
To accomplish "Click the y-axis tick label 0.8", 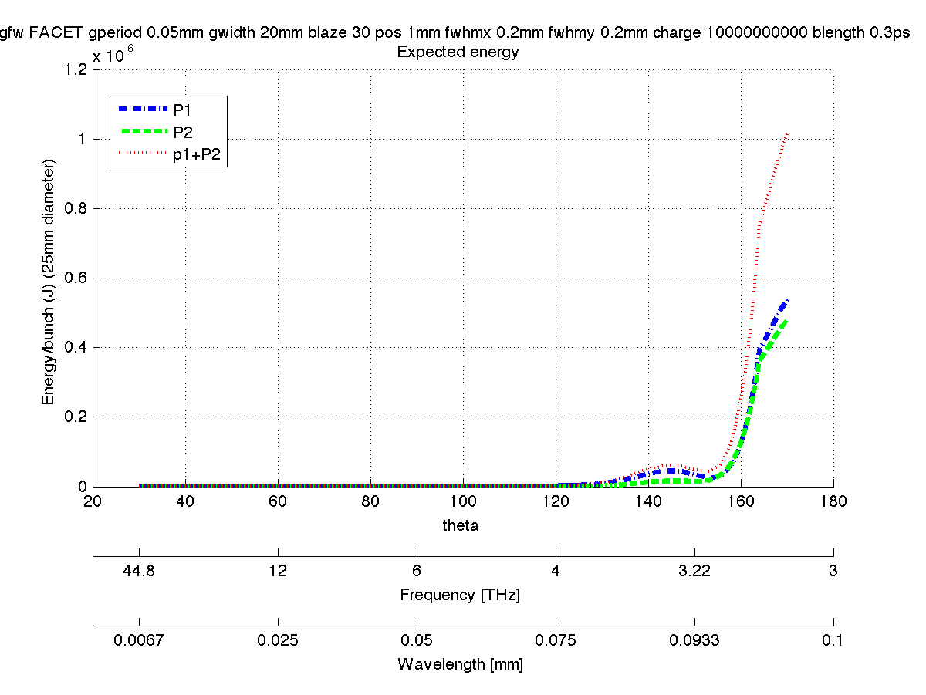I will (76, 209).
